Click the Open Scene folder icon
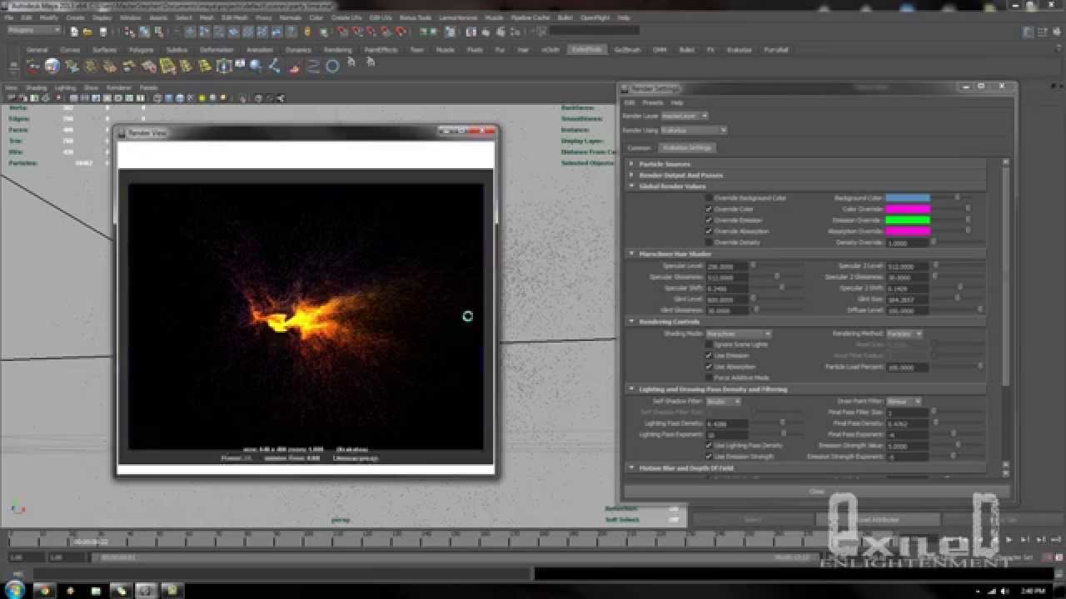 [x=87, y=32]
